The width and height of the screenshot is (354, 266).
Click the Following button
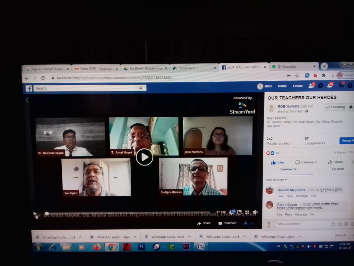pos(335,107)
